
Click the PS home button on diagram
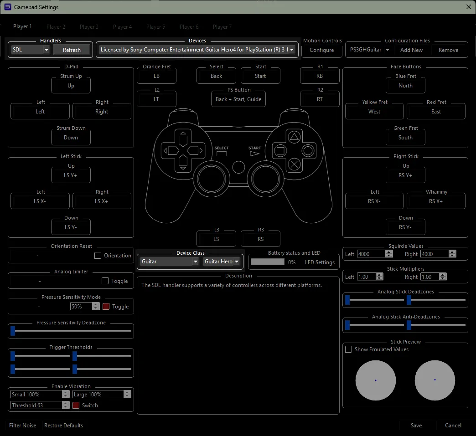click(238, 167)
